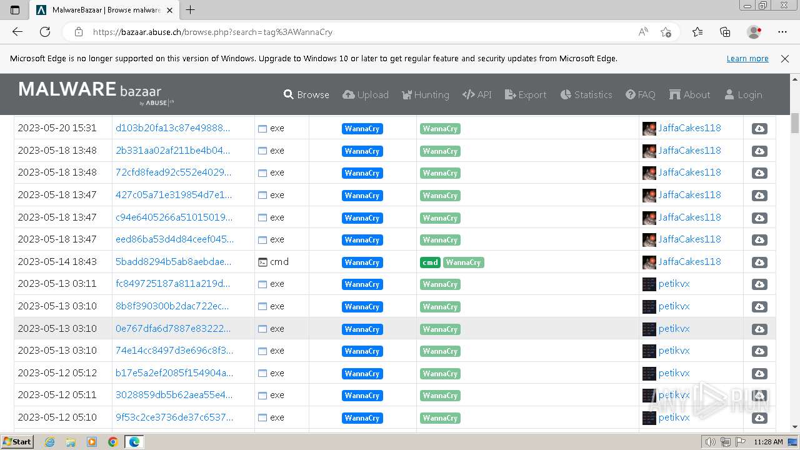Screen dimensions: 800x450
Task: Click date 2023-05-14 18:43 cell
Action: point(57,262)
